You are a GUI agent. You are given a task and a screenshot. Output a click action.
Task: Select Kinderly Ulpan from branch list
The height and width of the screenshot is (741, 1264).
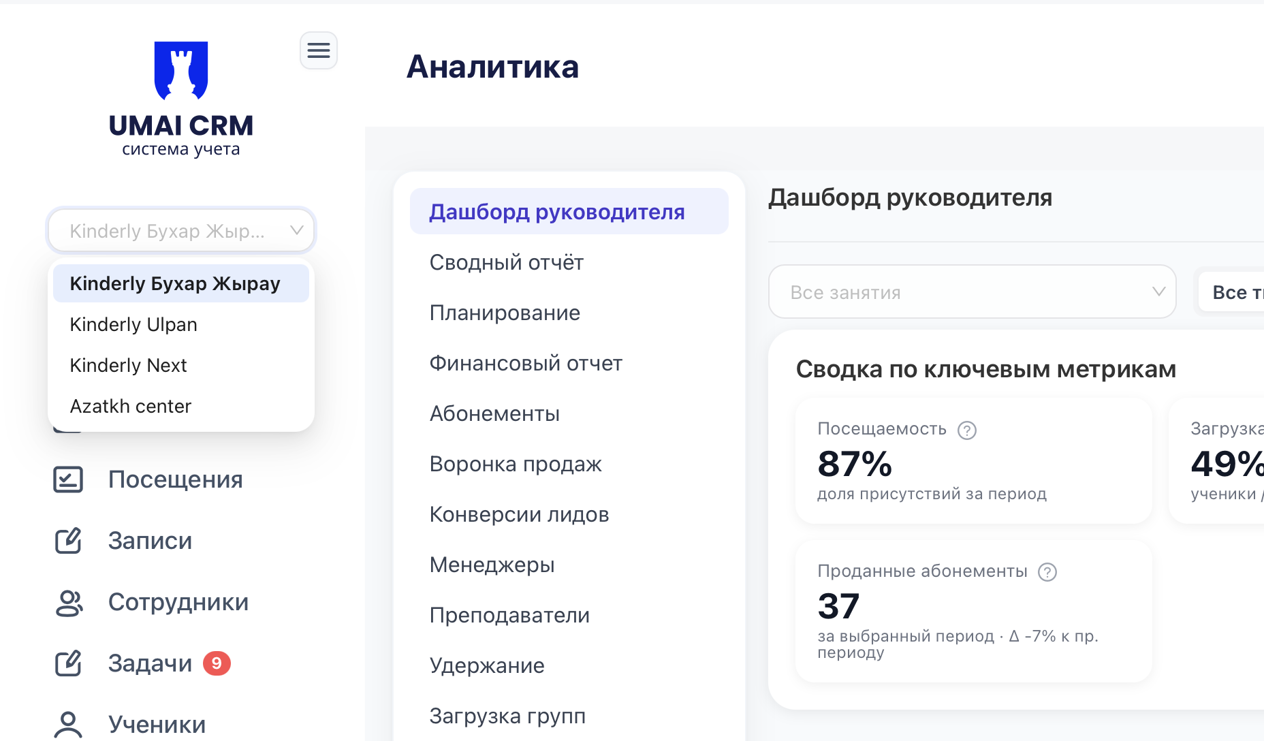pos(133,324)
